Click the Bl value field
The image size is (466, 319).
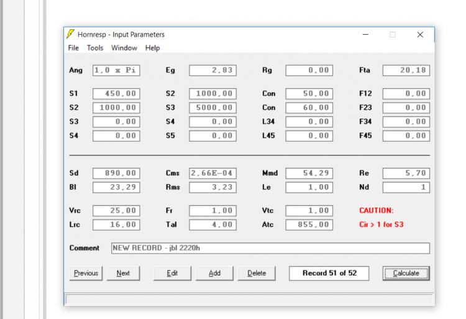[116, 186]
